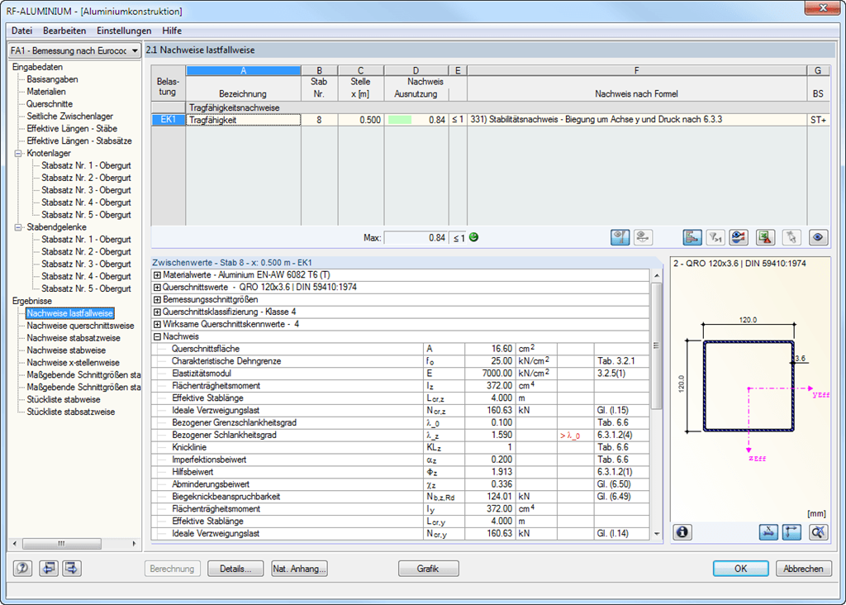The width and height of the screenshot is (846, 605).
Task: Select Materialien in the tree
Action: 46,92
